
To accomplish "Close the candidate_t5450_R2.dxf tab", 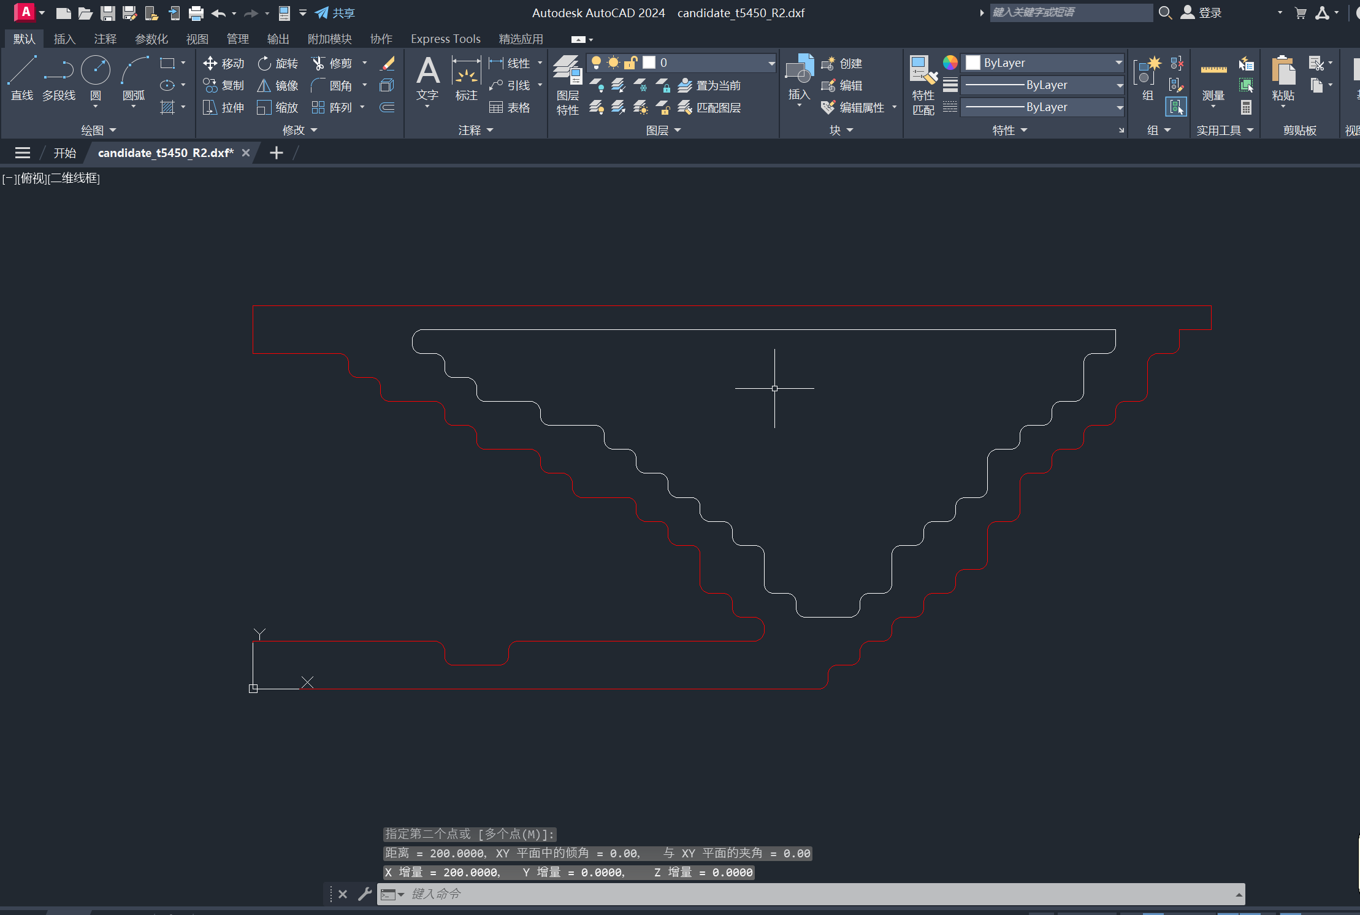I will pos(246,153).
